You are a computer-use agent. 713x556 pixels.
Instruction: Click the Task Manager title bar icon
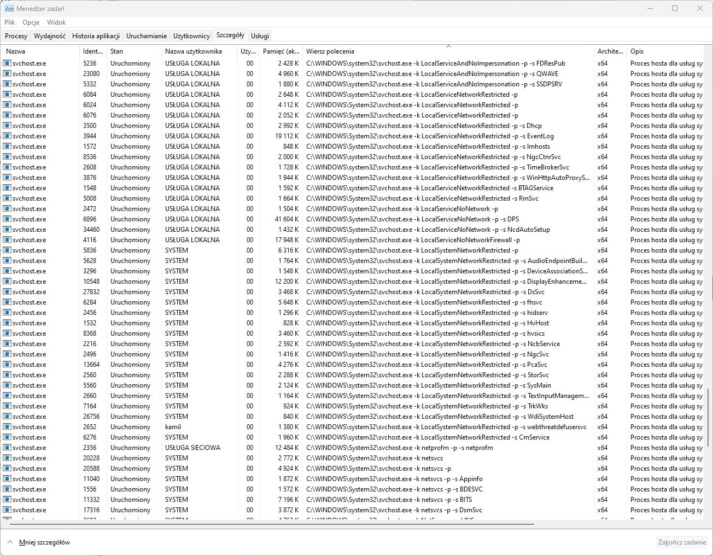tap(9, 9)
